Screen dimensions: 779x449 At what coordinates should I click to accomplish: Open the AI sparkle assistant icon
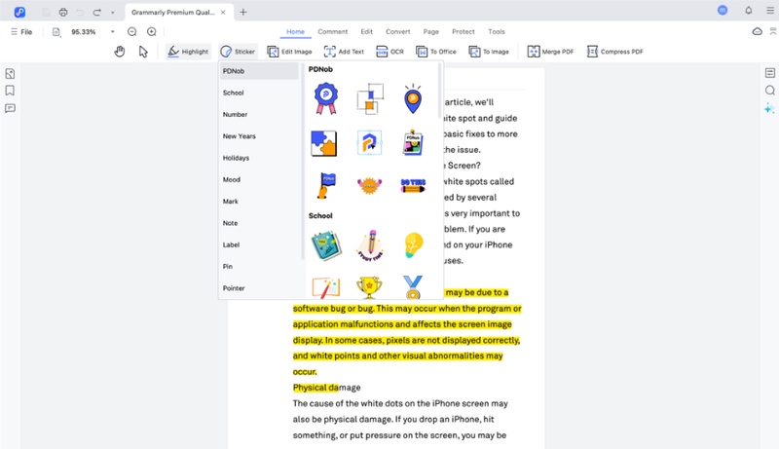[769, 108]
